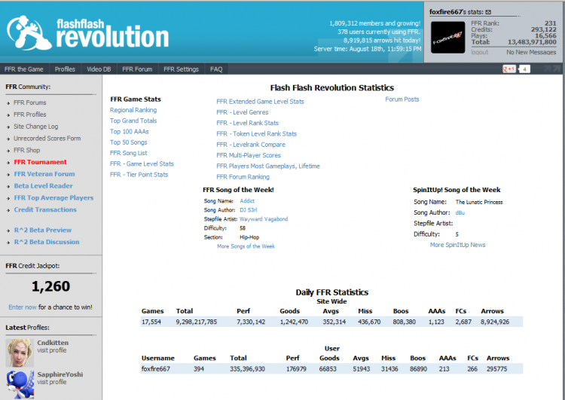Click the flashflash revolution logo

coord(87,33)
